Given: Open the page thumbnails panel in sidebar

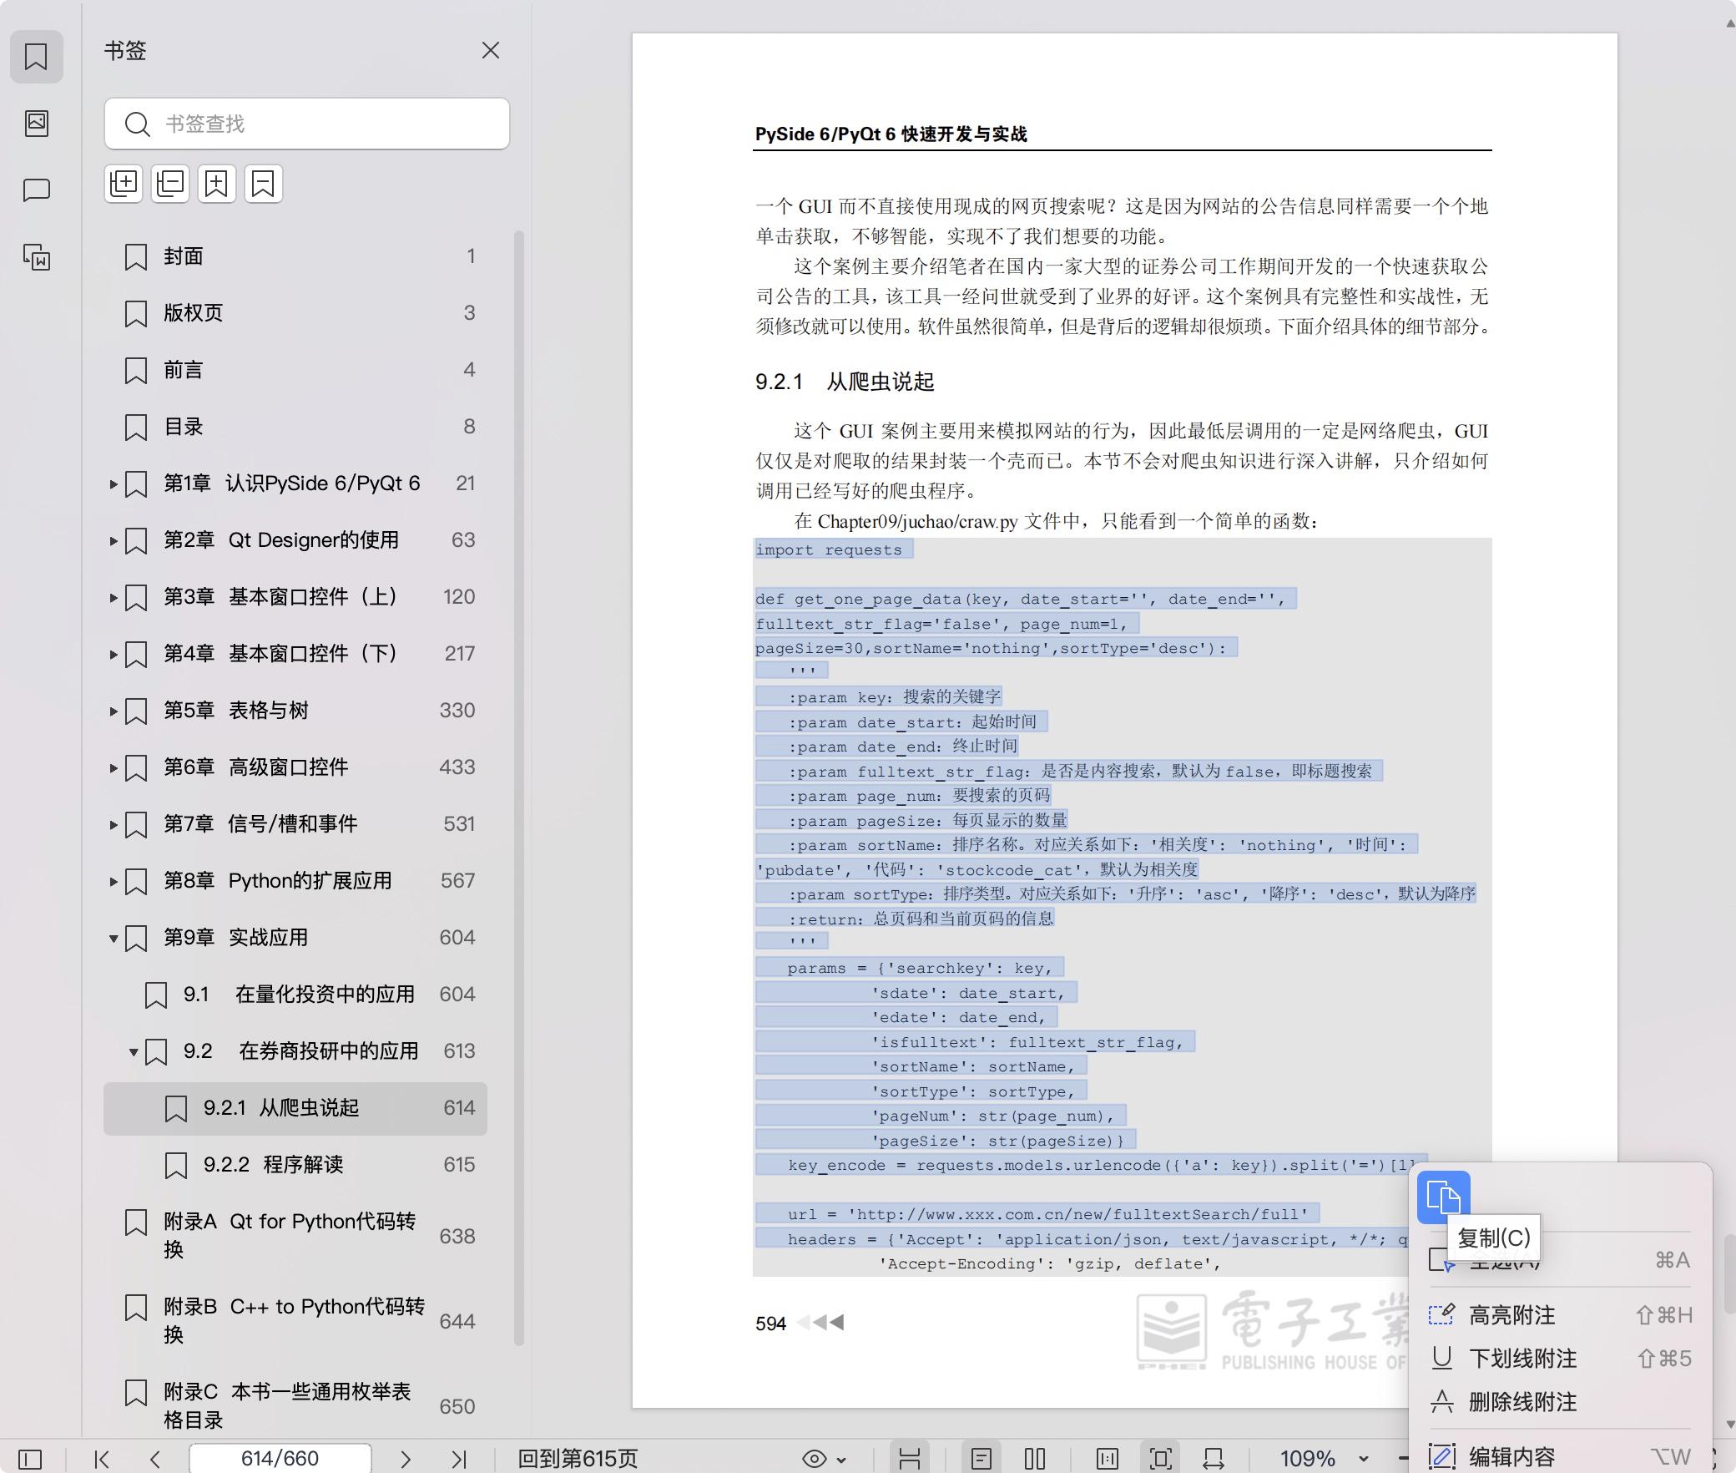Looking at the screenshot, I should 37,124.
